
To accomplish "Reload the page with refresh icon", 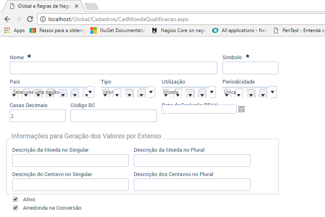I will [x=30, y=19].
